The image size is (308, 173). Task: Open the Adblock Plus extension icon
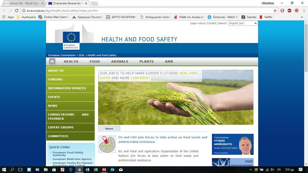click(289, 11)
